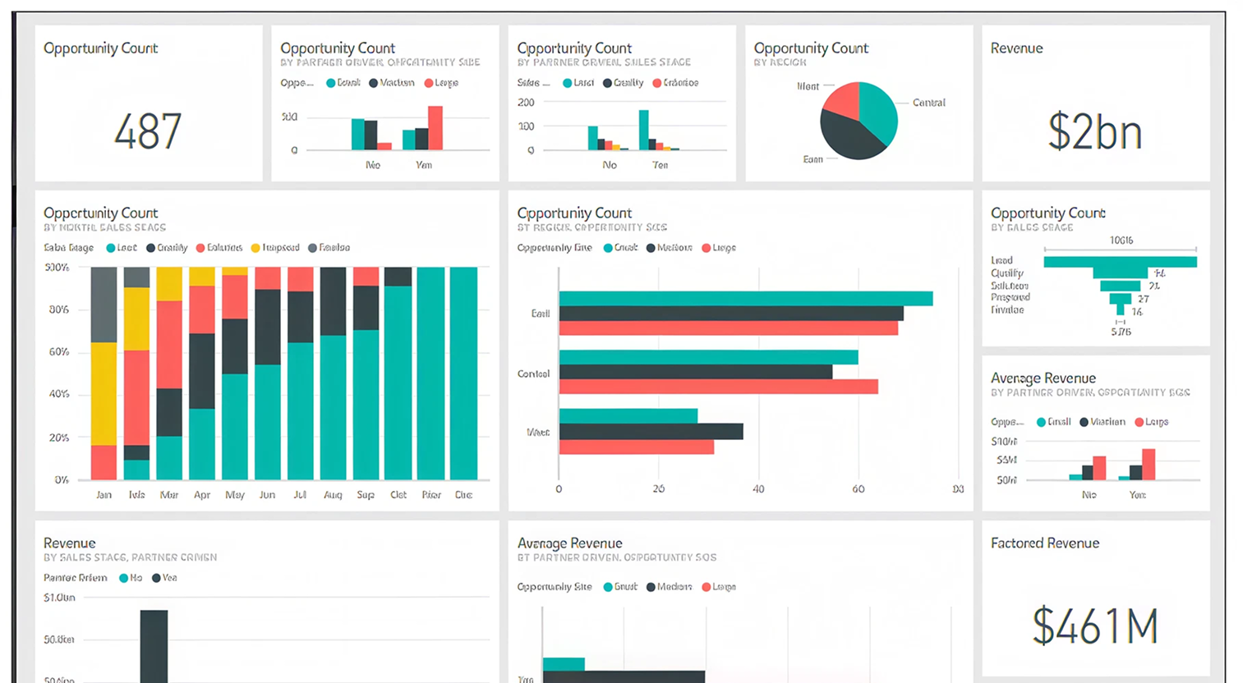Select the Jul month axis label
The height and width of the screenshot is (683, 1243).
[x=300, y=495]
